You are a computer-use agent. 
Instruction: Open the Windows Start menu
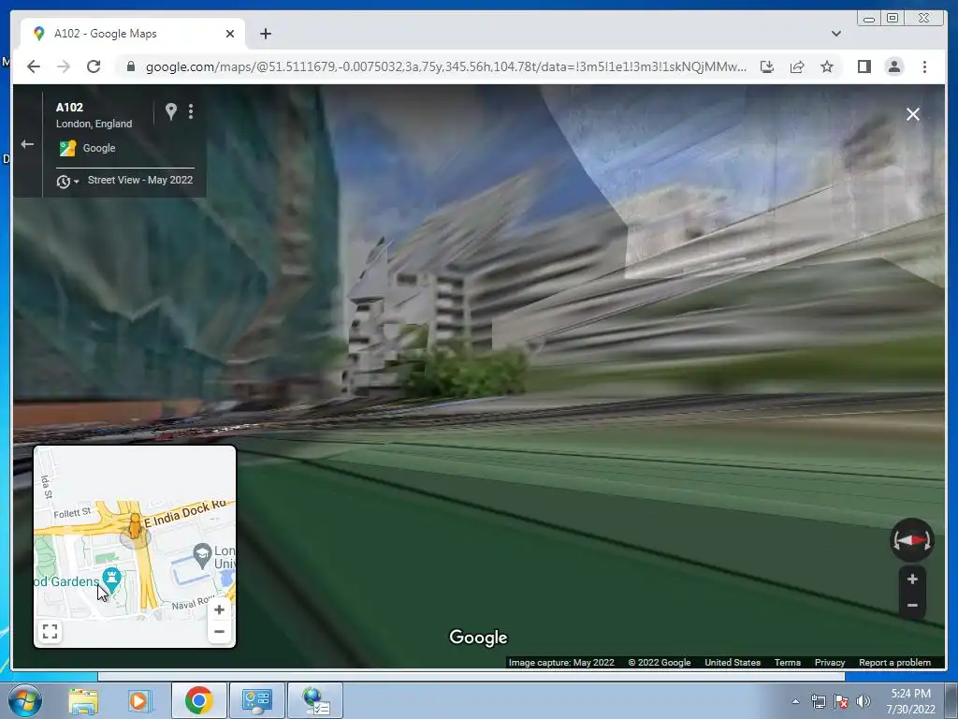click(25, 700)
